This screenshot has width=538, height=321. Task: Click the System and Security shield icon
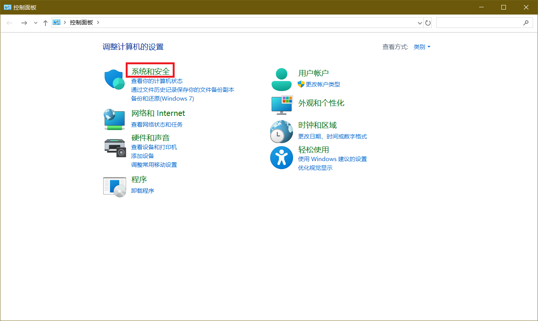pos(115,79)
